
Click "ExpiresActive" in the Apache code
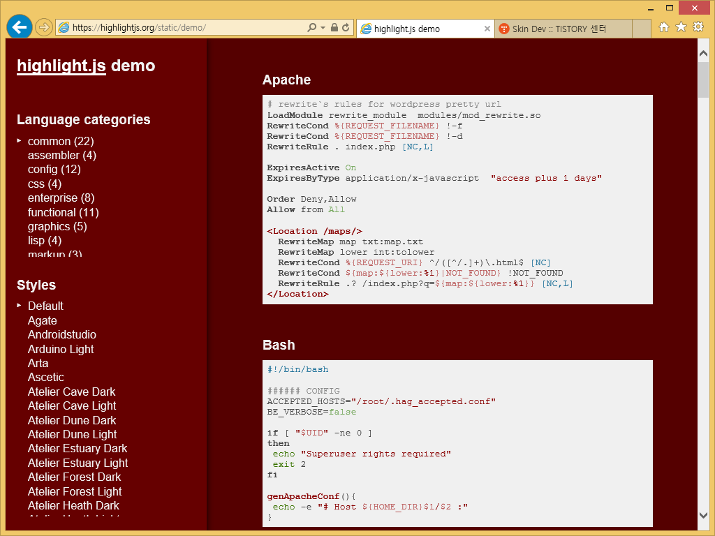coord(303,167)
